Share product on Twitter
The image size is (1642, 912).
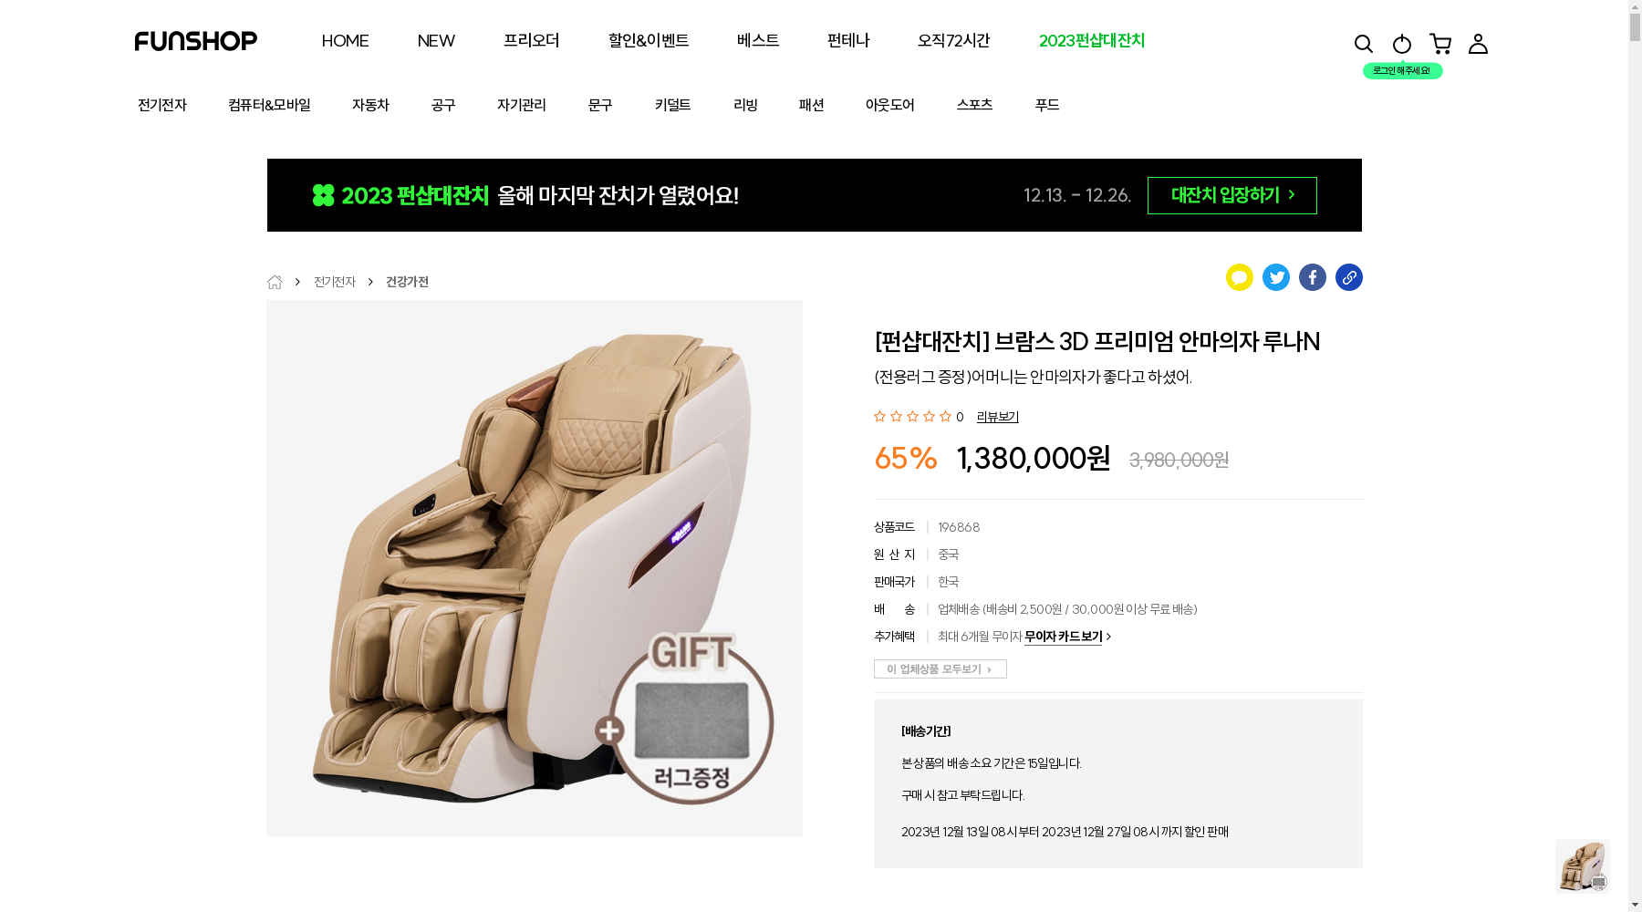click(x=1276, y=277)
